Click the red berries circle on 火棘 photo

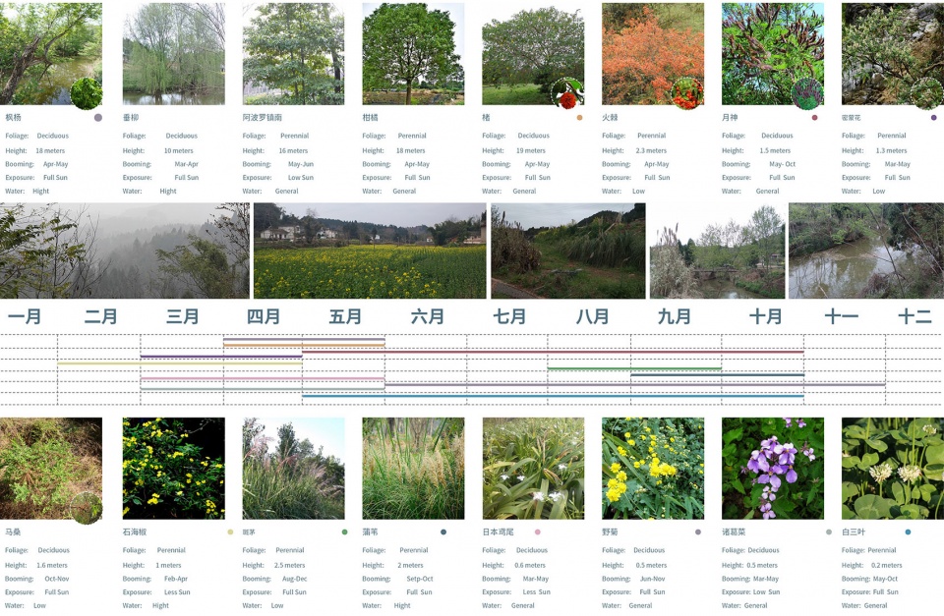pos(686,93)
